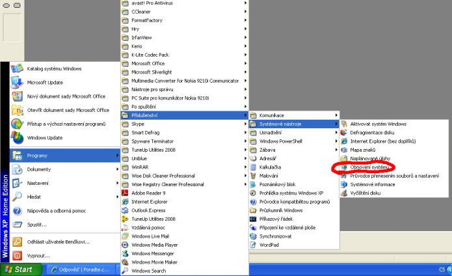
Task: Expand the Microsoft Office submenu arrow
Action: (x=245, y=63)
